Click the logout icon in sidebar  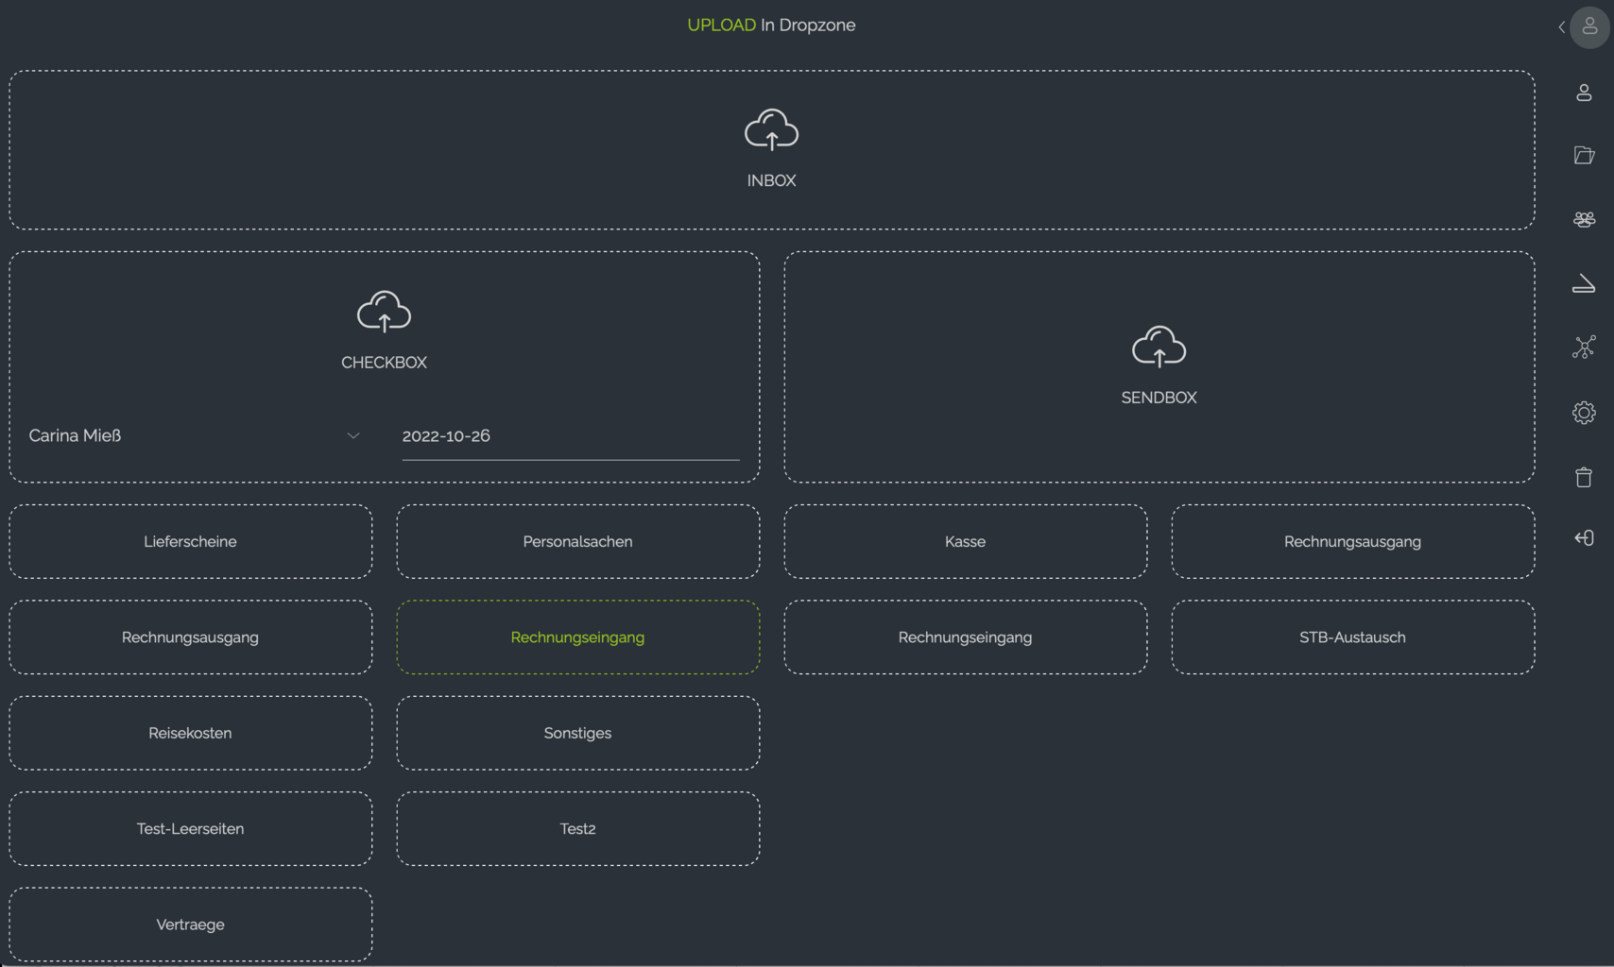coord(1584,538)
